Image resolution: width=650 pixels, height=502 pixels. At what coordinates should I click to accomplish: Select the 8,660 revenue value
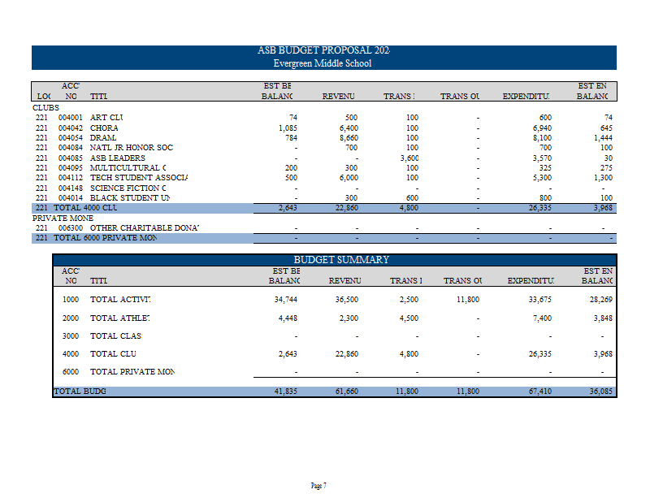point(349,137)
